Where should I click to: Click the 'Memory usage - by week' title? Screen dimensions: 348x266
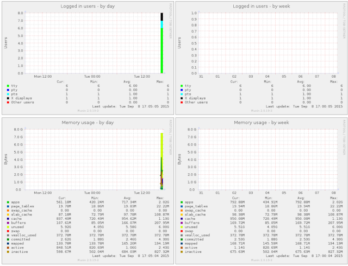coord(262,123)
